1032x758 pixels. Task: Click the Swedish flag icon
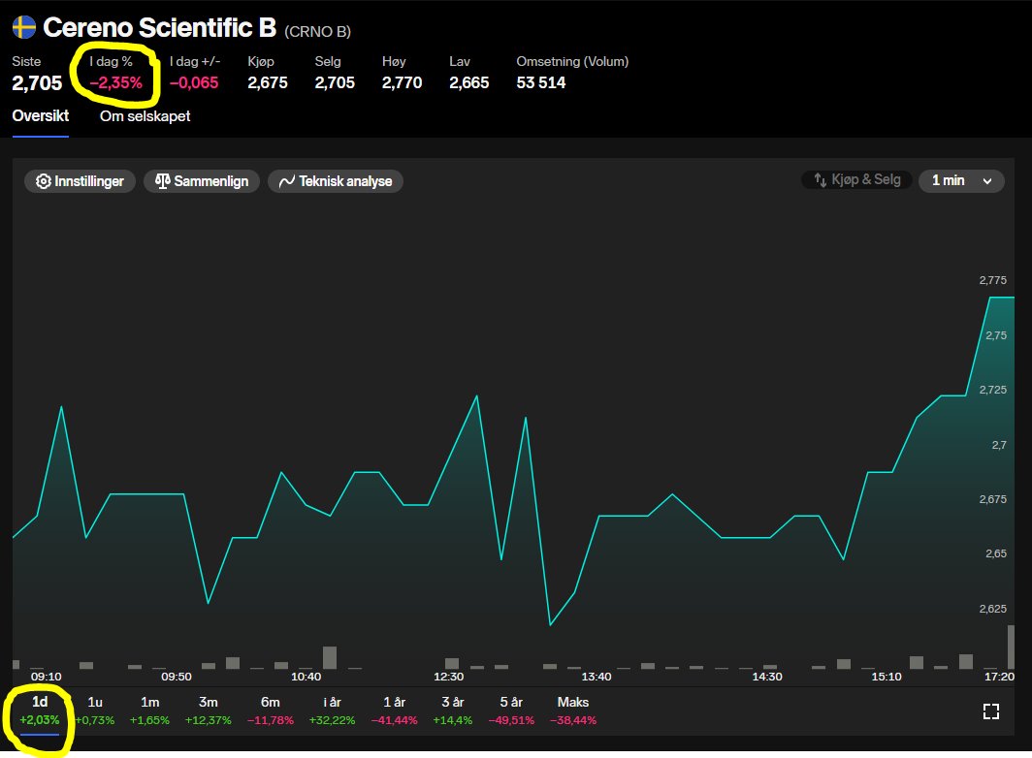24,28
